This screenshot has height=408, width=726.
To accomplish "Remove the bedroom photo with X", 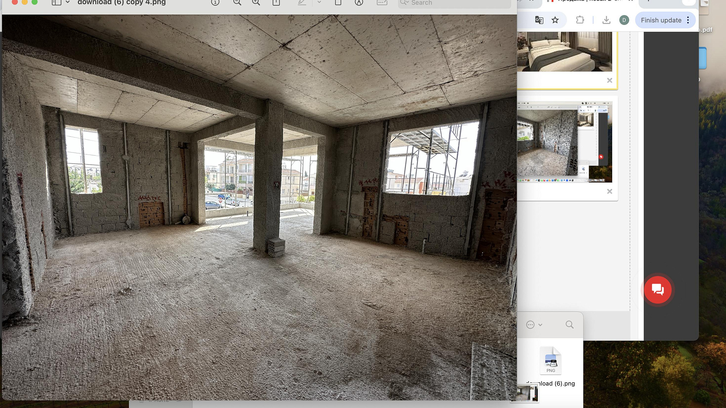I will [x=610, y=80].
